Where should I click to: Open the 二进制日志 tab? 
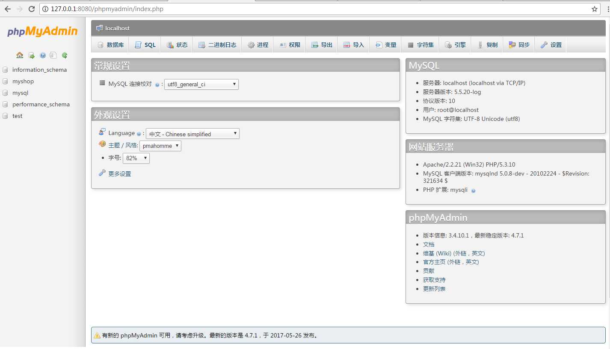217,45
